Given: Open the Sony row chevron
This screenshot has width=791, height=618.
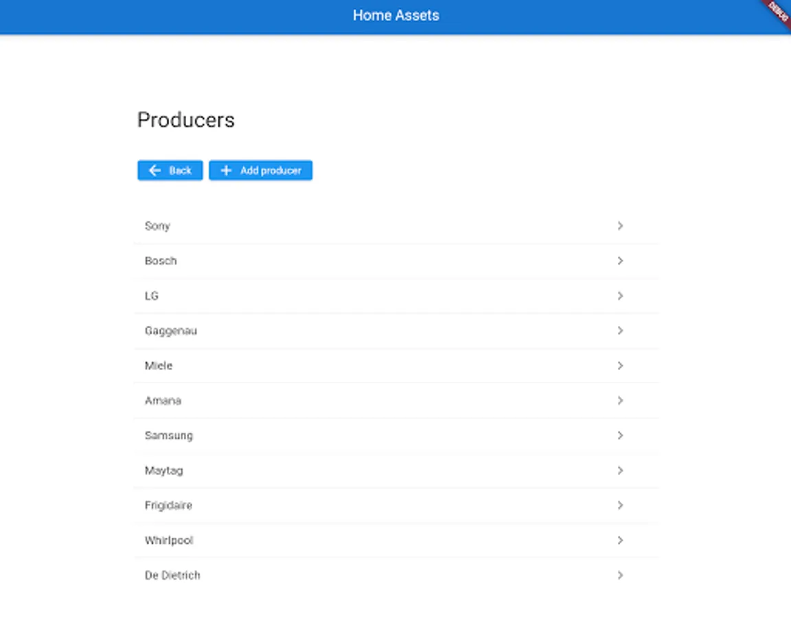Looking at the screenshot, I should [x=620, y=226].
